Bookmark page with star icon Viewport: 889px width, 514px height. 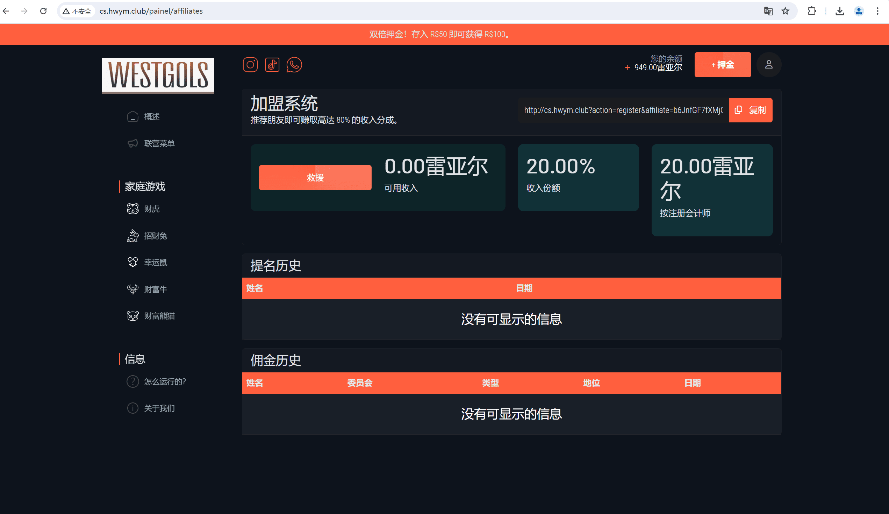[785, 11]
